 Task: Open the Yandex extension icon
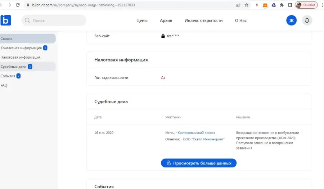coord(257,5)
